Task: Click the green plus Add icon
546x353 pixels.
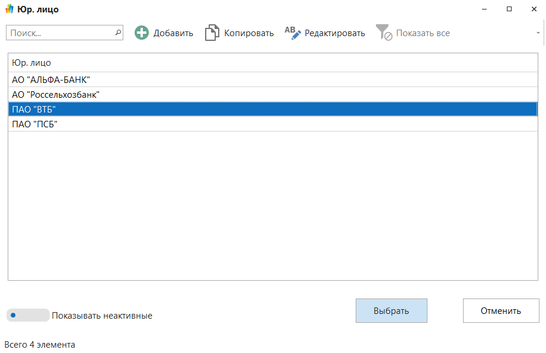Action: [x=142, y=33]
